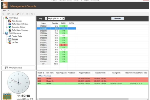Click the Pending Tasks icon
The height and width of the screenshot is (100, 150).
pyautogui.click(x=10, y=36)
